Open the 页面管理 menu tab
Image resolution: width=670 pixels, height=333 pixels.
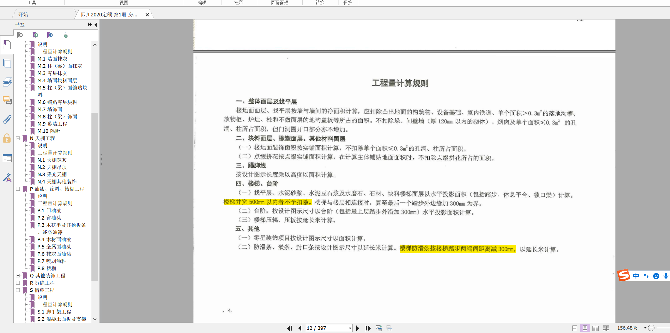tap(279, 3)
